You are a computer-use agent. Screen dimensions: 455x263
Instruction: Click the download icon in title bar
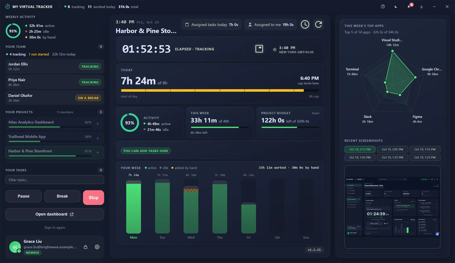pos(421,7)
